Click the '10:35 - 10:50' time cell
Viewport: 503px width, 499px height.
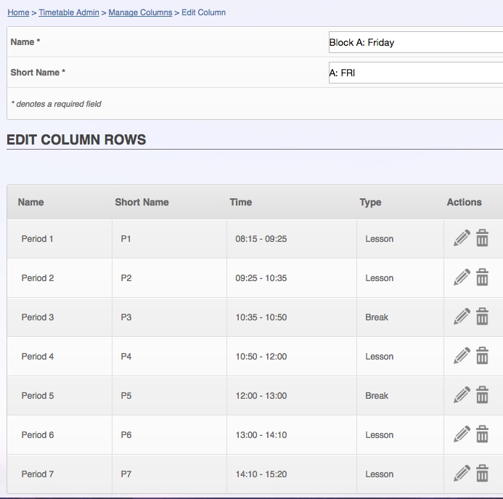pos(292,317)
